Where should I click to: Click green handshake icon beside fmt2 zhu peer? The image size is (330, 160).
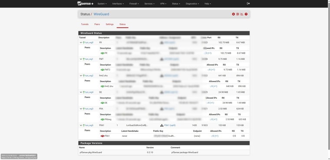(102, 86)
